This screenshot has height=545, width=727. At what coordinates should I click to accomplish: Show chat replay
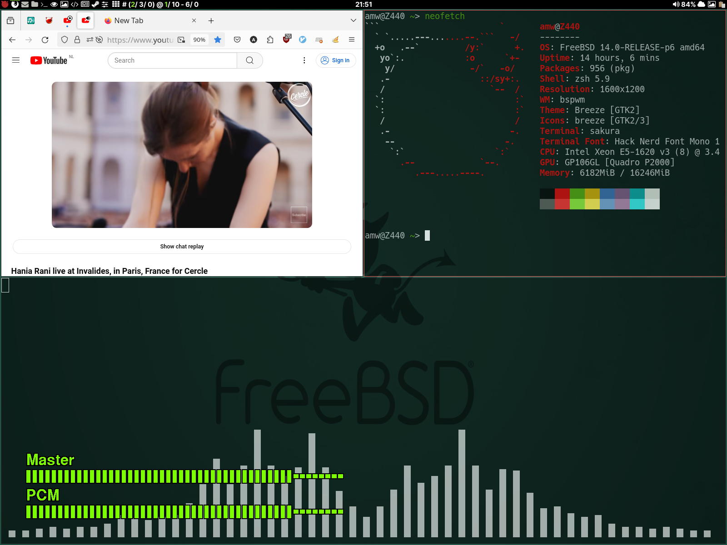click(x=182, y=247)
